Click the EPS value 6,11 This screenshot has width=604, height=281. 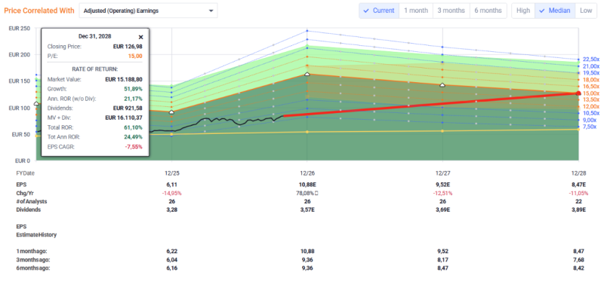pyautogui.click(x=172, y=185)
